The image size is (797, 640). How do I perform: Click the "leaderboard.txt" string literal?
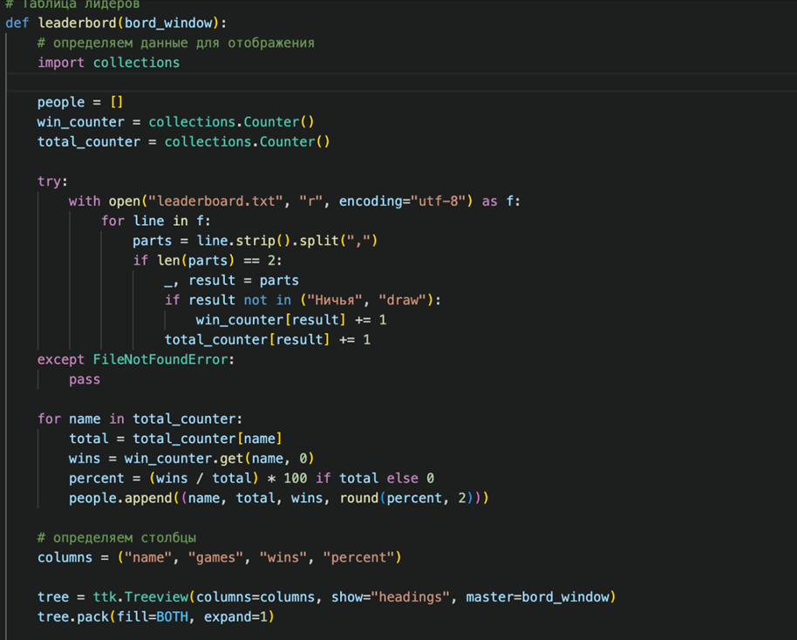coord(215,201)
